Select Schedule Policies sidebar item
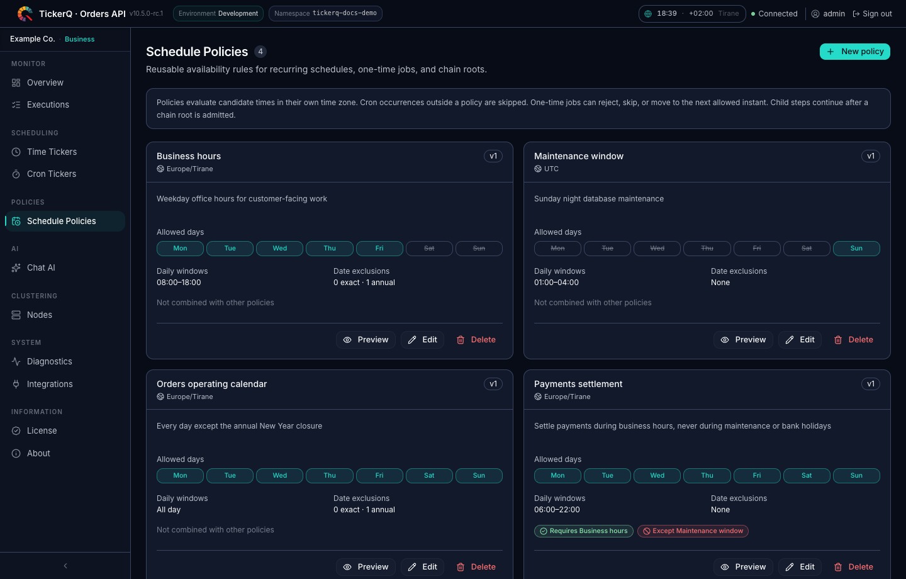This screenshot has height=579, width=906. (65, 221)
